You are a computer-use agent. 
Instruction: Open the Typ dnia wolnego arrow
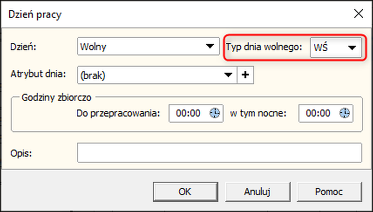352,48
